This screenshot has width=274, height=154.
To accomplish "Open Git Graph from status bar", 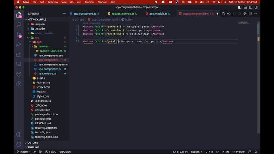I will [x=65, y=152].
